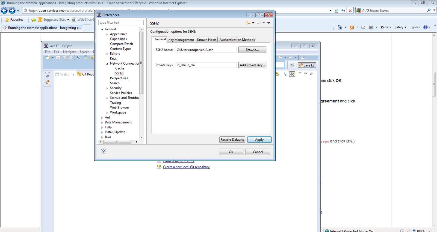The width and height of the screenshot is (437, 232).
Task: Open the back history dropdown in Preferences
Action: pos(253,23)
